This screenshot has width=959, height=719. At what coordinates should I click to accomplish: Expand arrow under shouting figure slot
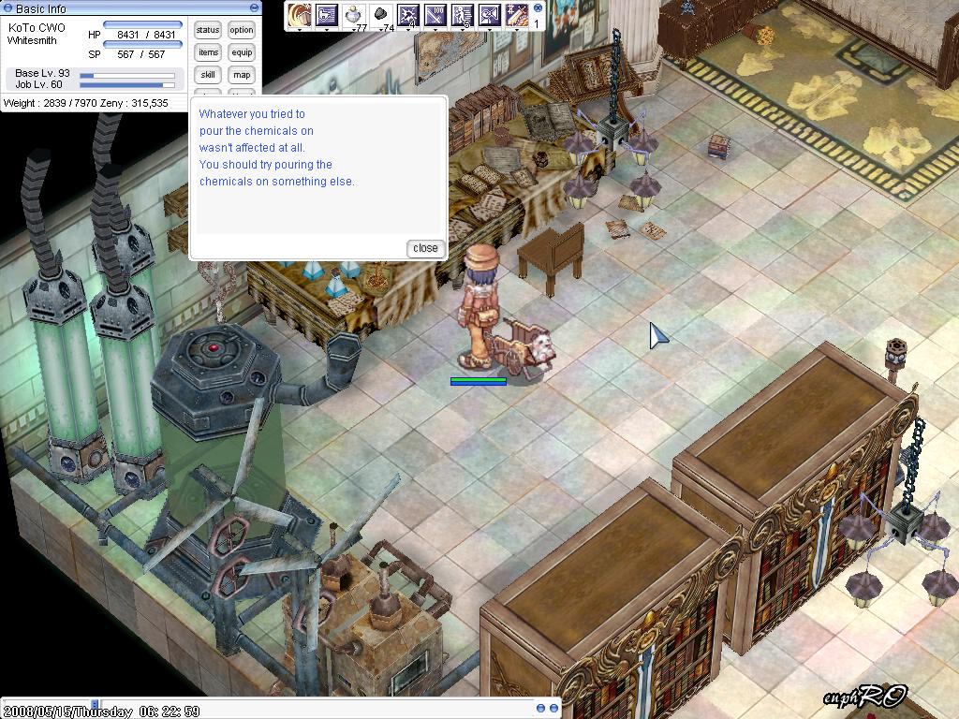(489, 29)
